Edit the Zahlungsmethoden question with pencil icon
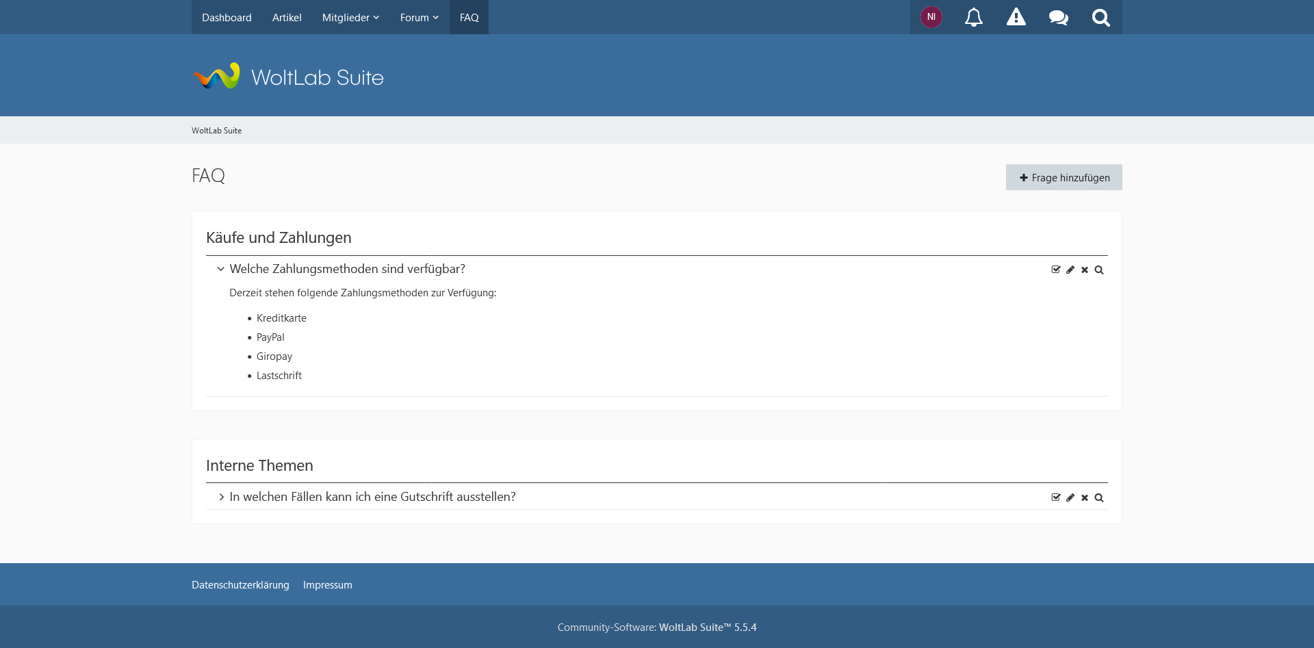Viewport: 1314px width, 648px height. click(x=1070, y=270)
